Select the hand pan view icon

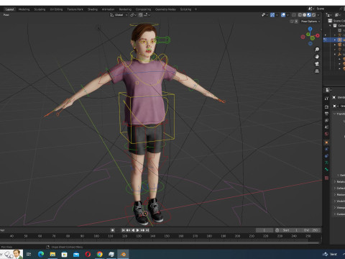click(317, 57)
